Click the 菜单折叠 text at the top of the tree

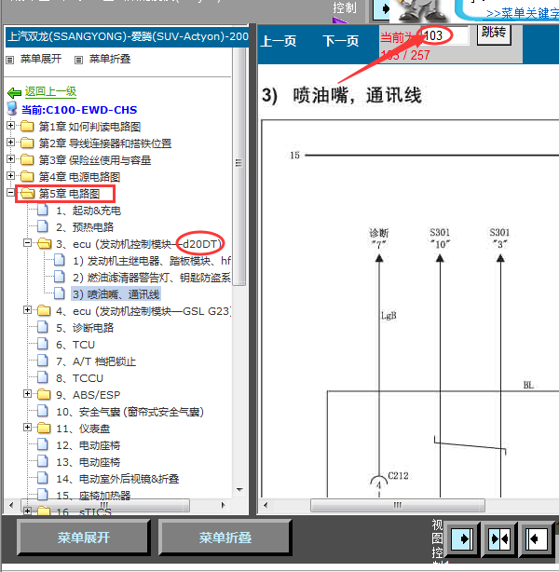tap(110, 59)
